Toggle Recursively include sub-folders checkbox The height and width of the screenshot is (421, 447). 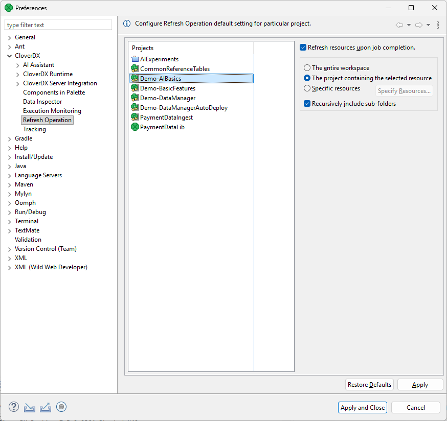(307, 104)
